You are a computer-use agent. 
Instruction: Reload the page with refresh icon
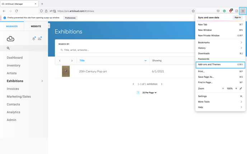pos(17,11)
